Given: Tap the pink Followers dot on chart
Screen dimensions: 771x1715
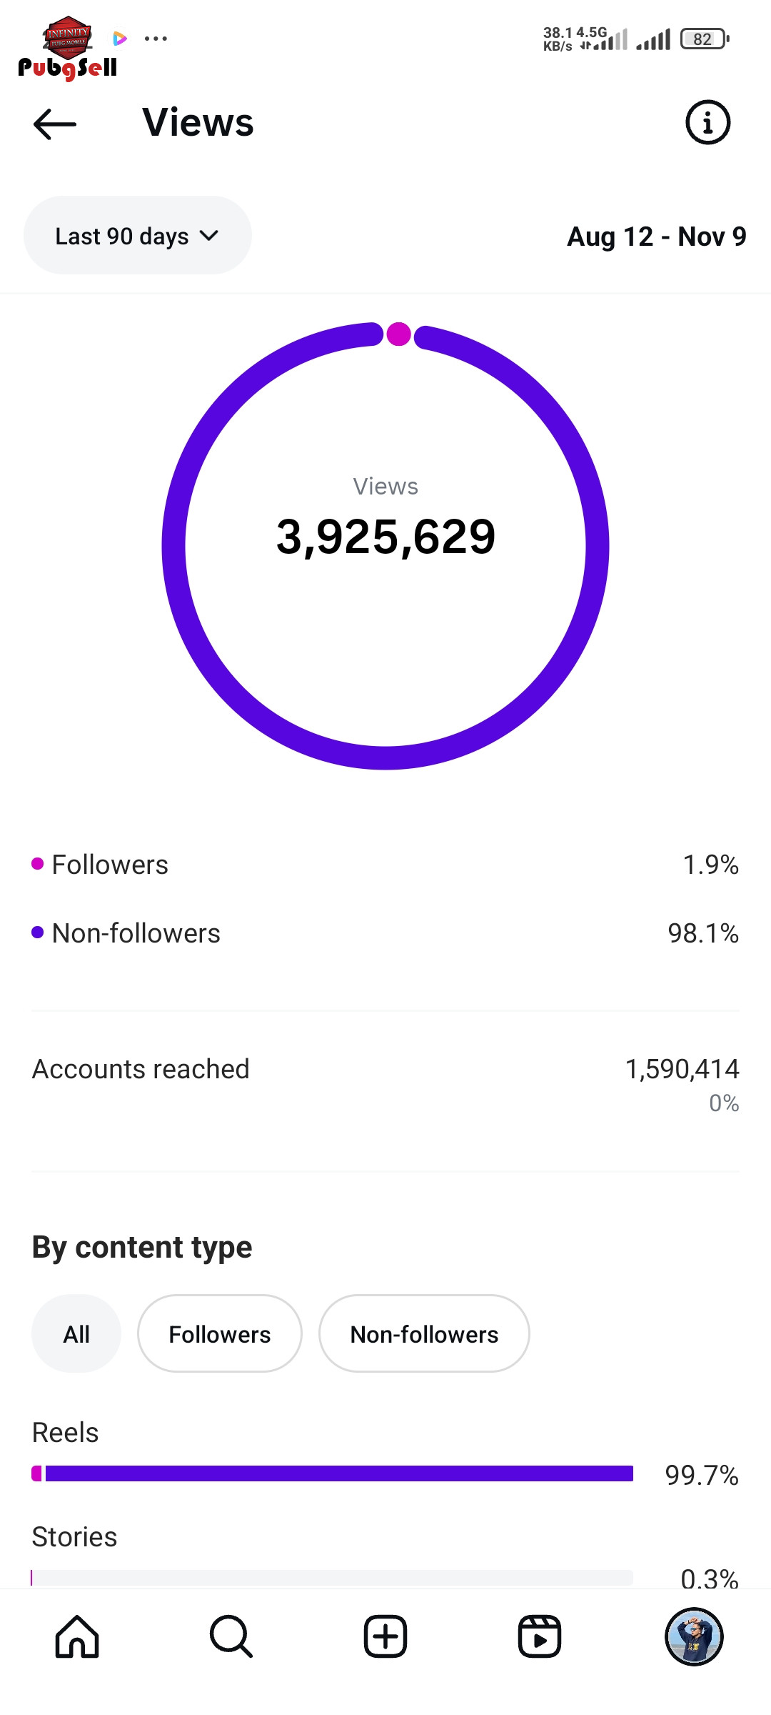Looking at the screenshot, I should (x=398, y=334).
